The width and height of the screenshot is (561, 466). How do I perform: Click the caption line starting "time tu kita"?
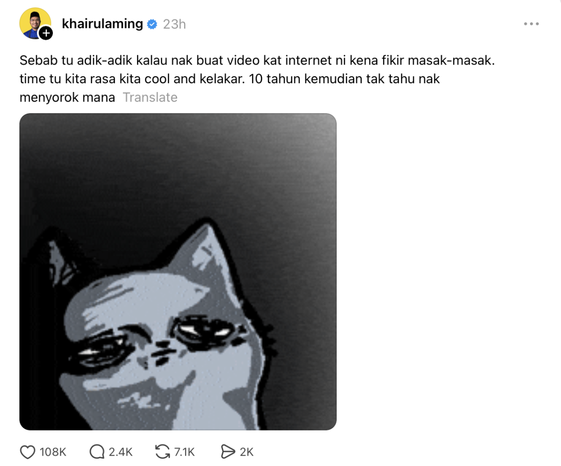pyautogui.click(x=230, y=79)
